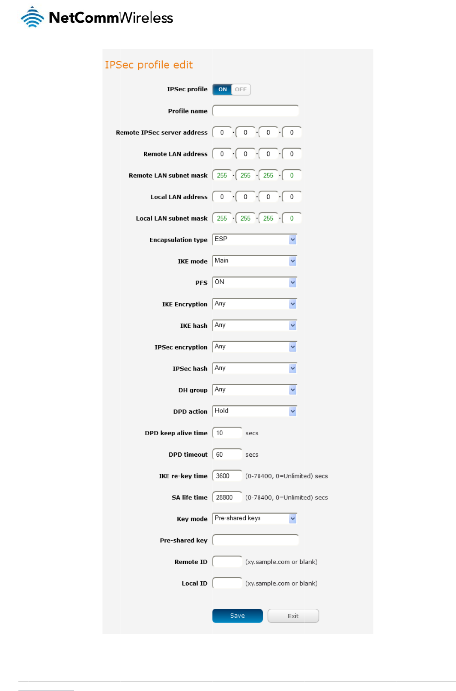Viewport: 456px width, 691px height.
Task: Click the Remote ID input field
Action: (227, 562)
